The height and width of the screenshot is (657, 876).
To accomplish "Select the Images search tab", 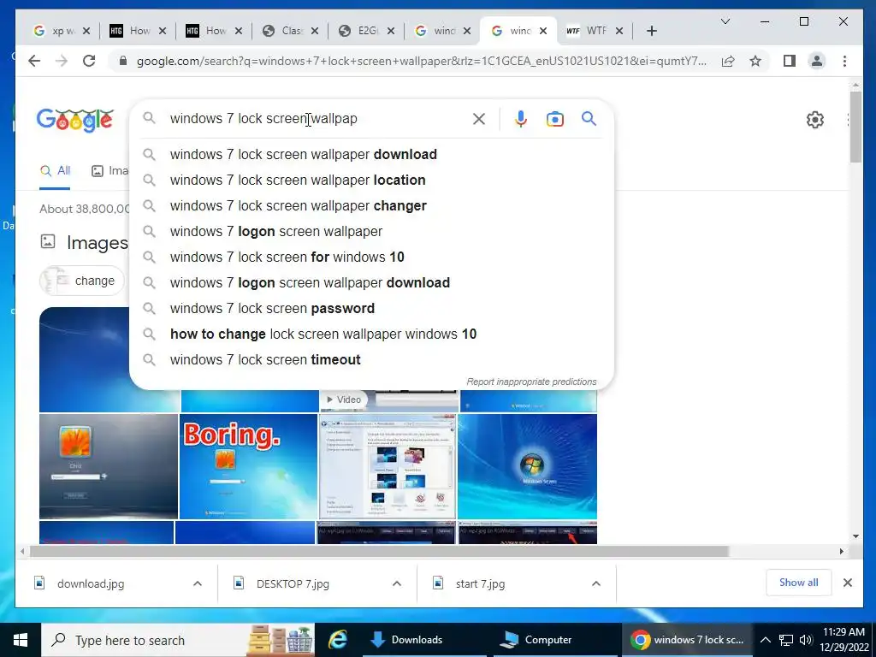I will pos(109,170).
